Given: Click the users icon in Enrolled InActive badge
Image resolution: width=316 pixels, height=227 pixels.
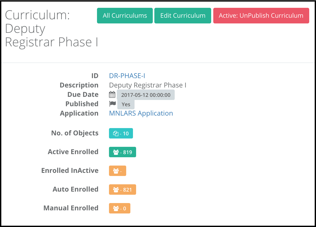Looking at the screenshot, I should 116,171.
